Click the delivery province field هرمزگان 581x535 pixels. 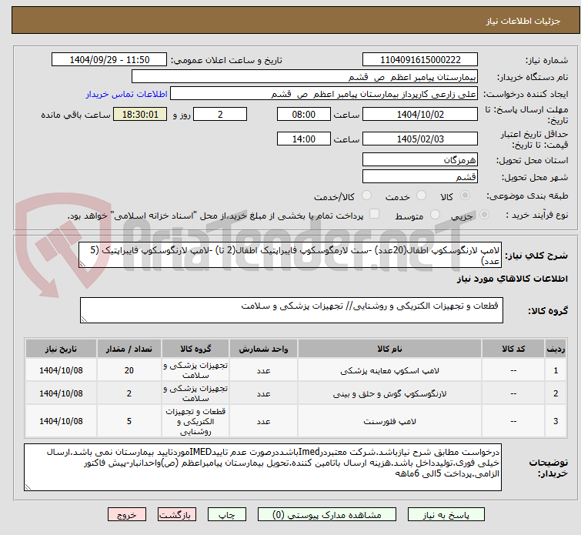420,160
